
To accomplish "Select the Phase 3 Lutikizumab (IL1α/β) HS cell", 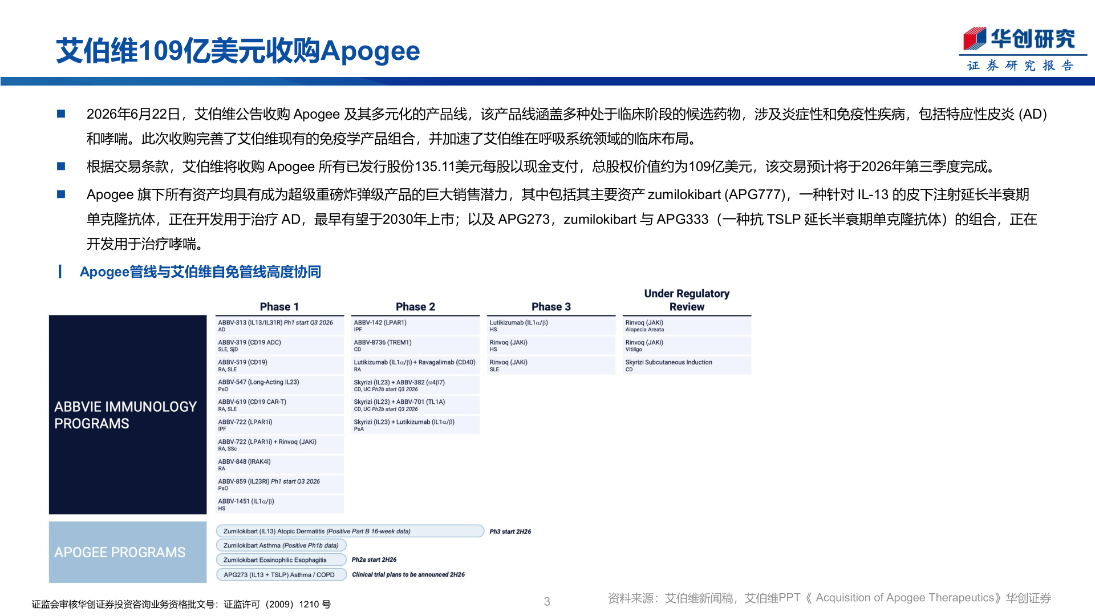I will (551, 326).
